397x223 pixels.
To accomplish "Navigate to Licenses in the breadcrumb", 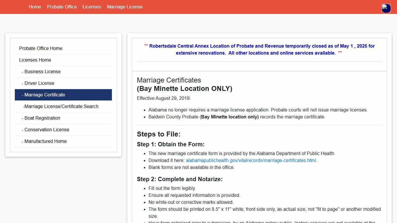I will tap(92, 7).
